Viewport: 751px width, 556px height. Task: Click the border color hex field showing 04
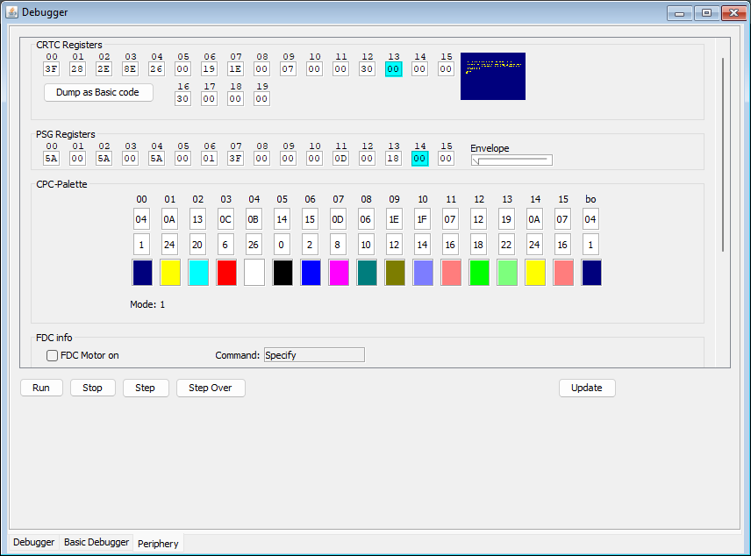tap(590, 219)
